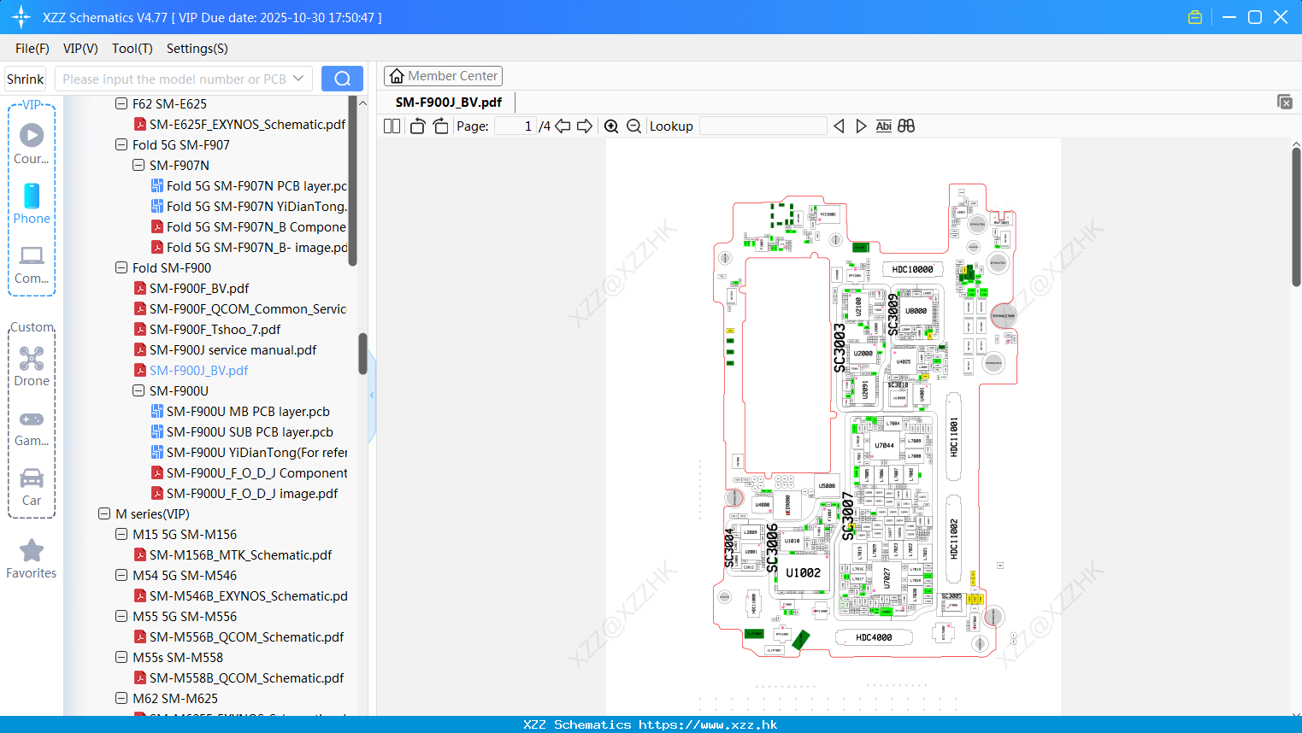The width and height of the screenshot is (1302, 733).
Task: Click the yellow VIP briefcase icon
Action: (x=1195, y=17)
